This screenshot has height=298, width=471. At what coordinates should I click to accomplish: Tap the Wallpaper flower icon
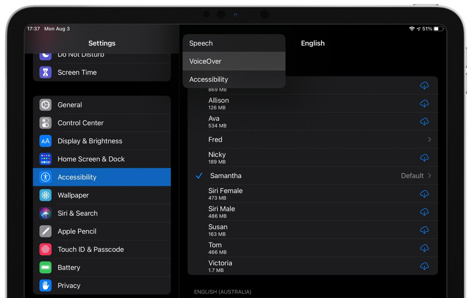(45, 195)
